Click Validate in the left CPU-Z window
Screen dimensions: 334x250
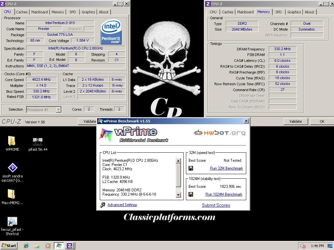87,121
